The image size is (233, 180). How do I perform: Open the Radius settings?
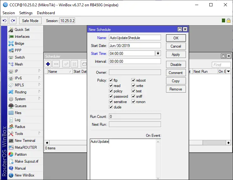[25, 127]
